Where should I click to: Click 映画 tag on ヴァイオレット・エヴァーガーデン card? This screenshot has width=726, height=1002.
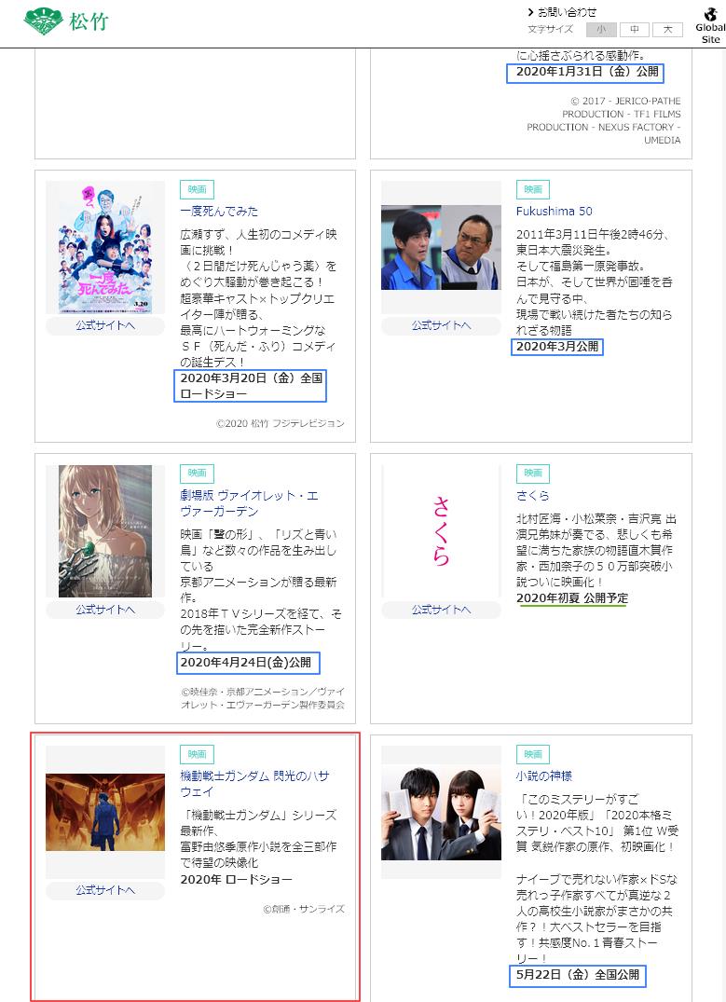coord(198,473)
